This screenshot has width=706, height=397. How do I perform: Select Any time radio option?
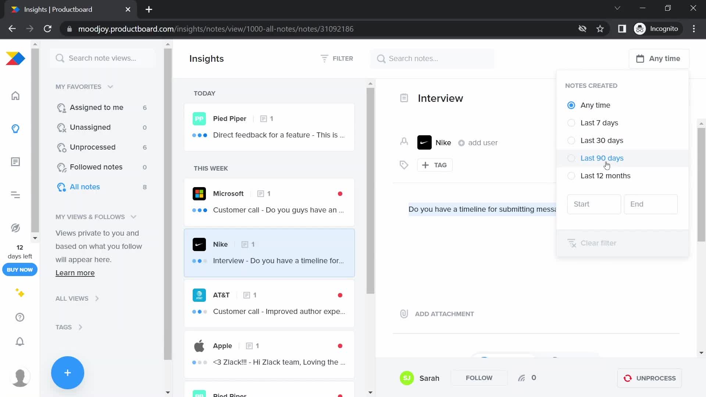tap(571, 105)
